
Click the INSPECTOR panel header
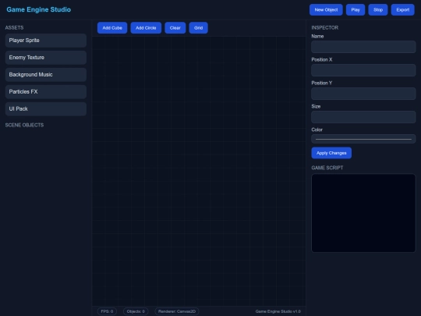(x=324, y=27)
